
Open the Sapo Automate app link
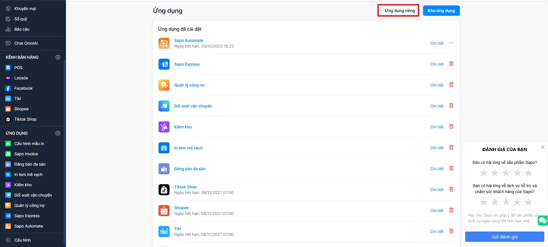(x=189, y=40)
